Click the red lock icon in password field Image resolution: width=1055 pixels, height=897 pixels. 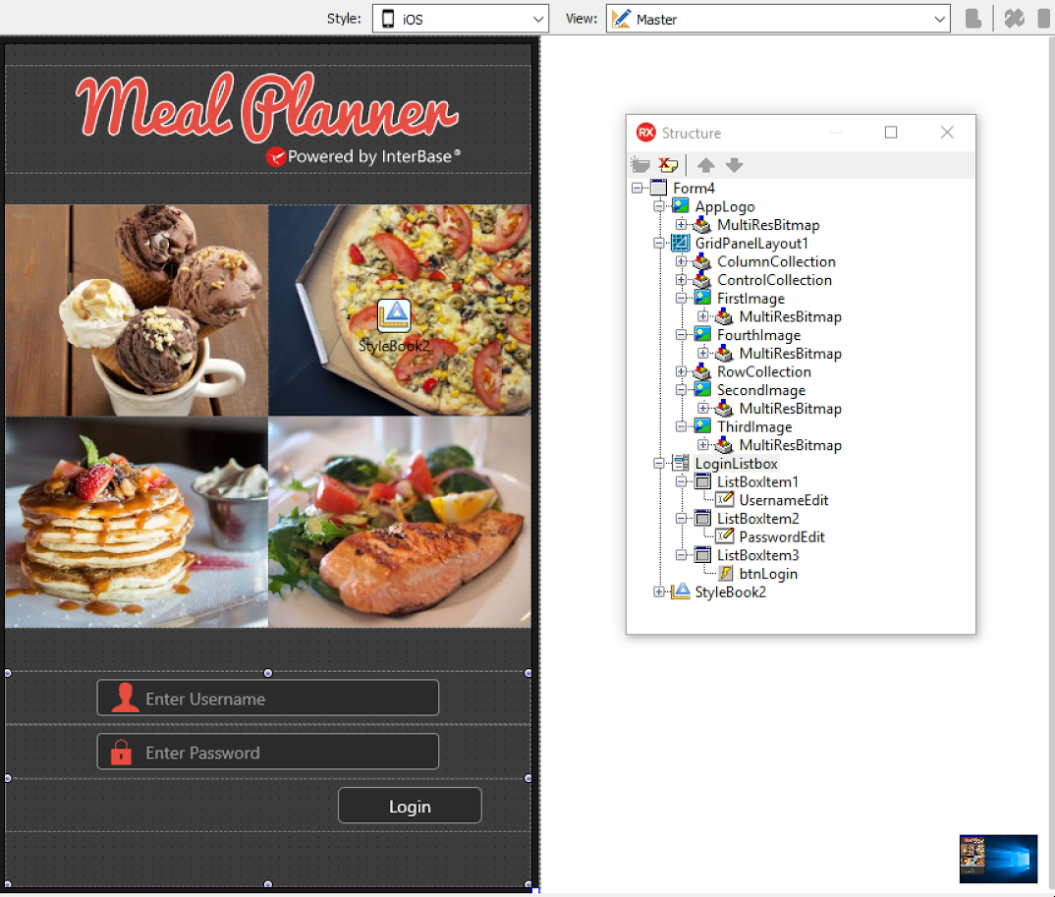[x=121, y=752]
